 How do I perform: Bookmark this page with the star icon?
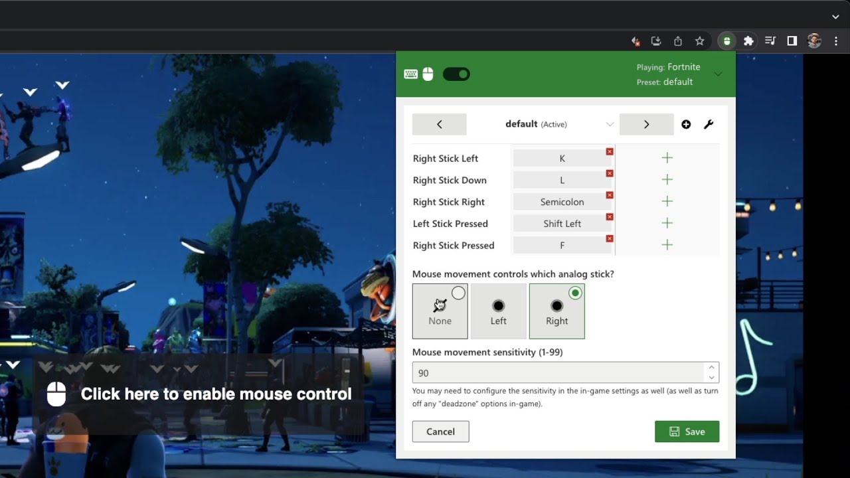click(699, 41)
